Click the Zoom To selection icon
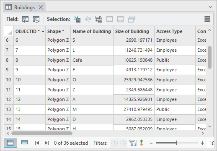This screenshot has height=151, width=217. [88, 19]
